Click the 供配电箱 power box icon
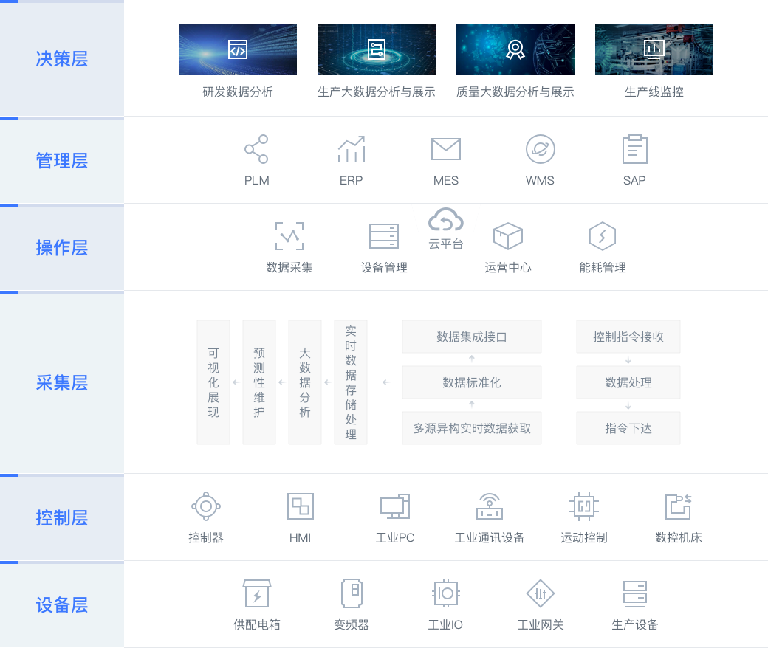The image size is (768, 648). coord(257,593)
